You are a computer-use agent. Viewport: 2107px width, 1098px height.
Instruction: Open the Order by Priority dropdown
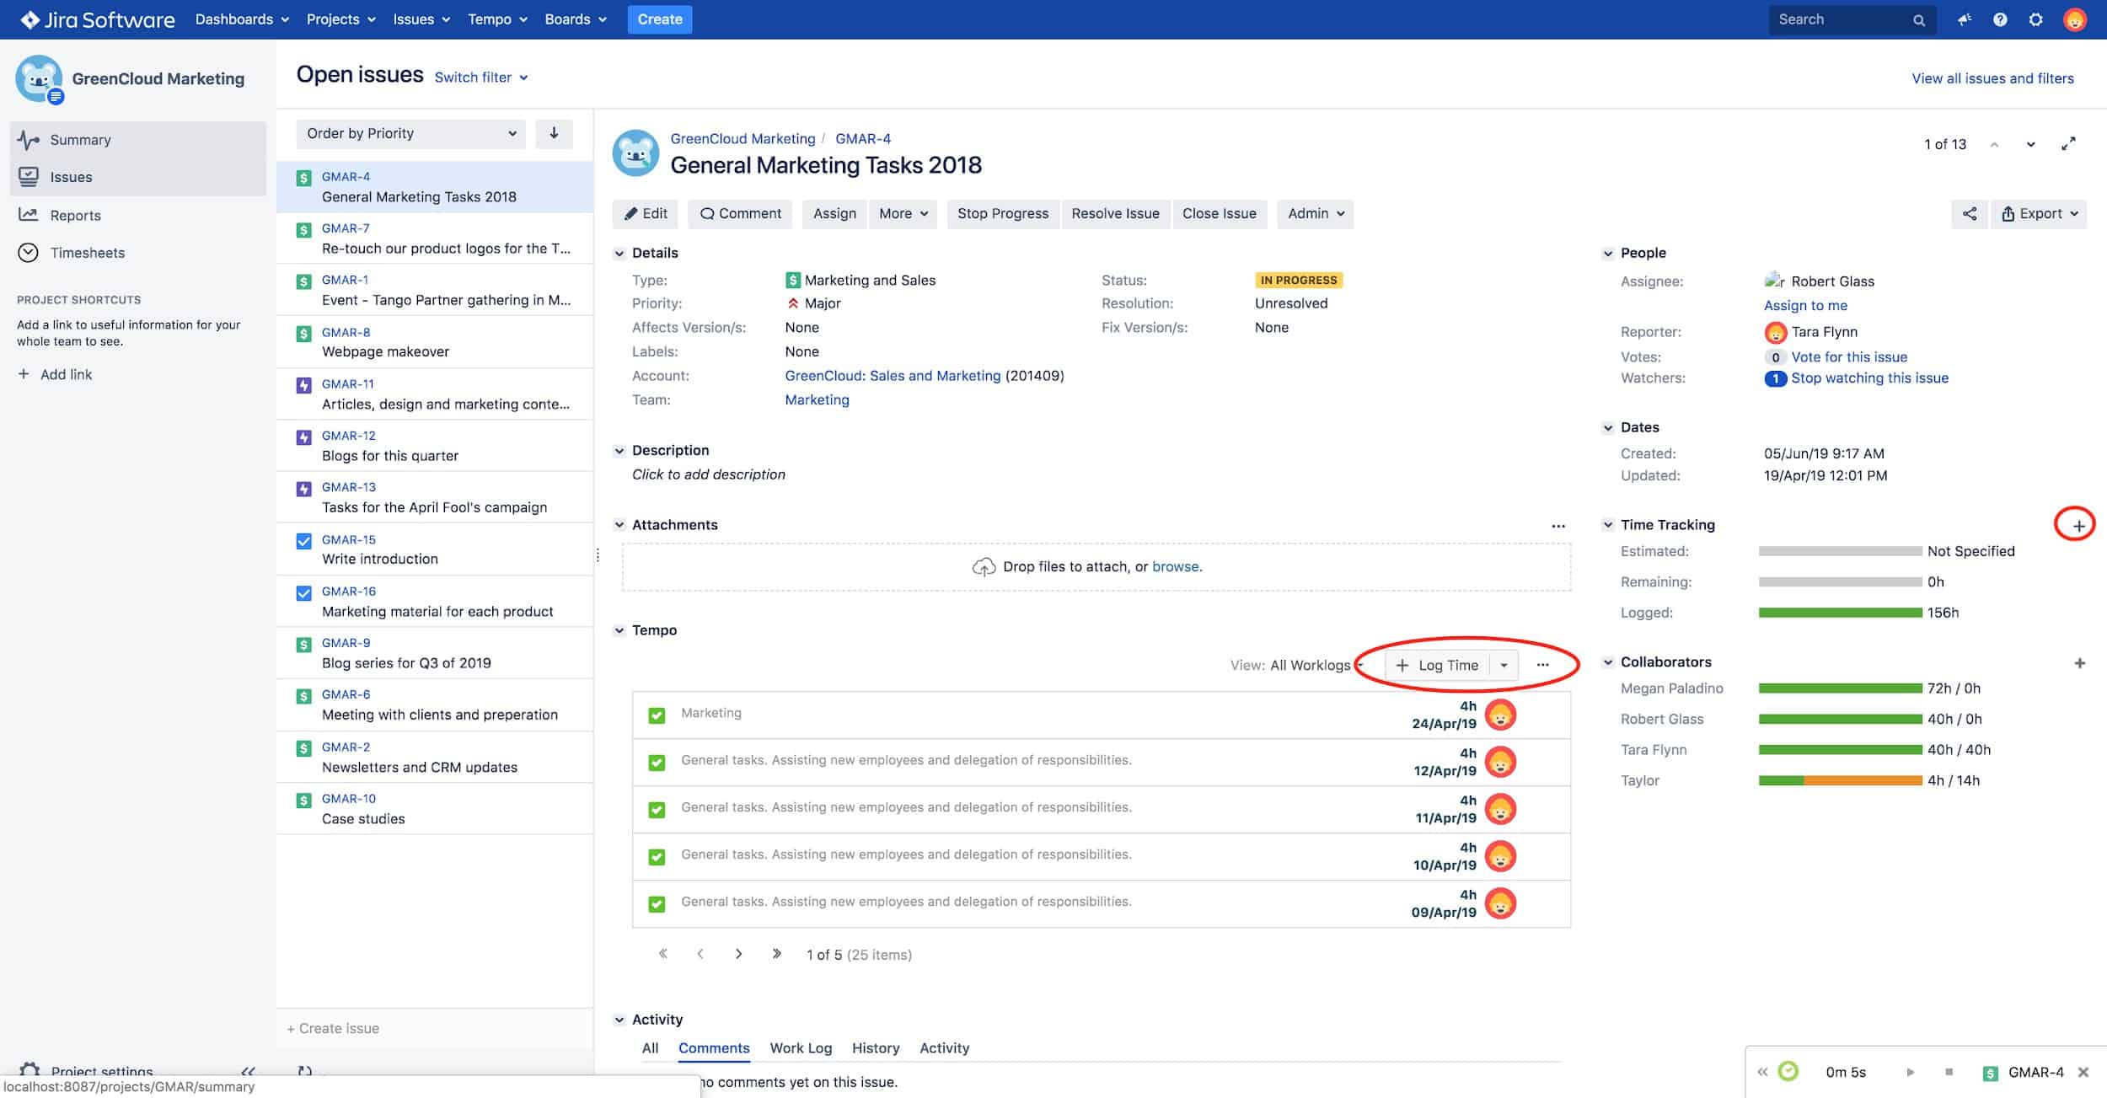(410, 133)
